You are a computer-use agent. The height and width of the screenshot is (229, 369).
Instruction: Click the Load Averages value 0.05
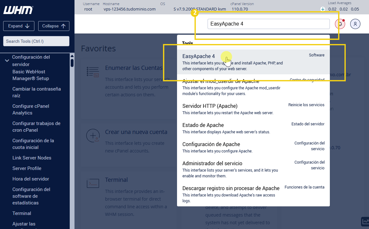[355, 9]
